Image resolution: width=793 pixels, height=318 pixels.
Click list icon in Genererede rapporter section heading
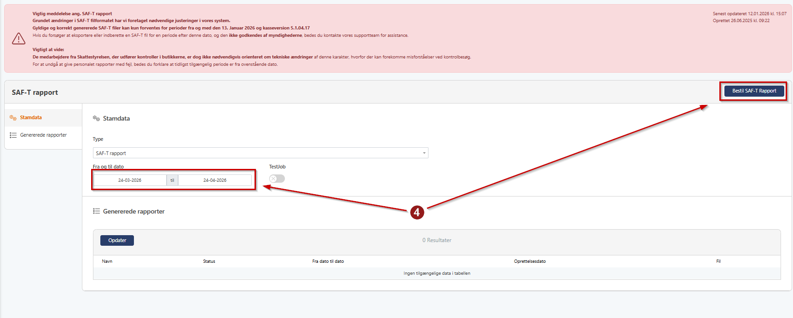coord(96,211)
